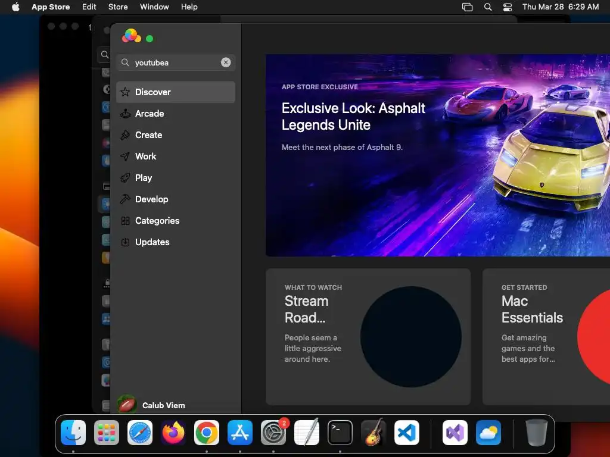
Task: Open the Store menu
Action: [x=118, y=7]
